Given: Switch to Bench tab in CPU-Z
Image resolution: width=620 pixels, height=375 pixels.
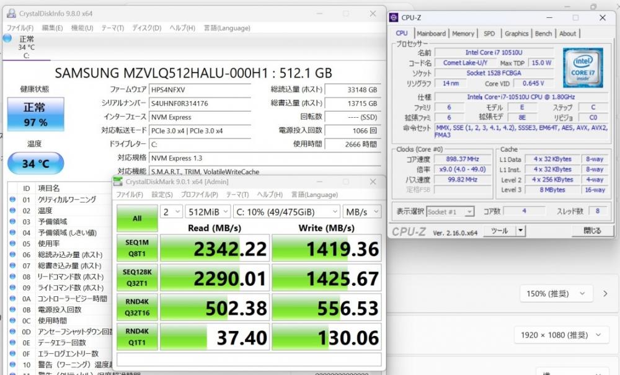Looking at the screenshot, I should pyautogui.click(x=543, y=33).
